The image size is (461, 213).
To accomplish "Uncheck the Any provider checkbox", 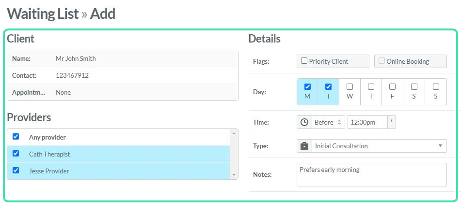I will pos(16,137).
